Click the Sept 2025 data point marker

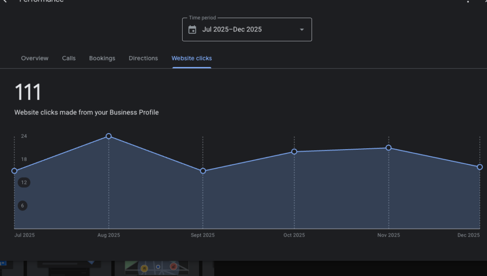point(203,171)
